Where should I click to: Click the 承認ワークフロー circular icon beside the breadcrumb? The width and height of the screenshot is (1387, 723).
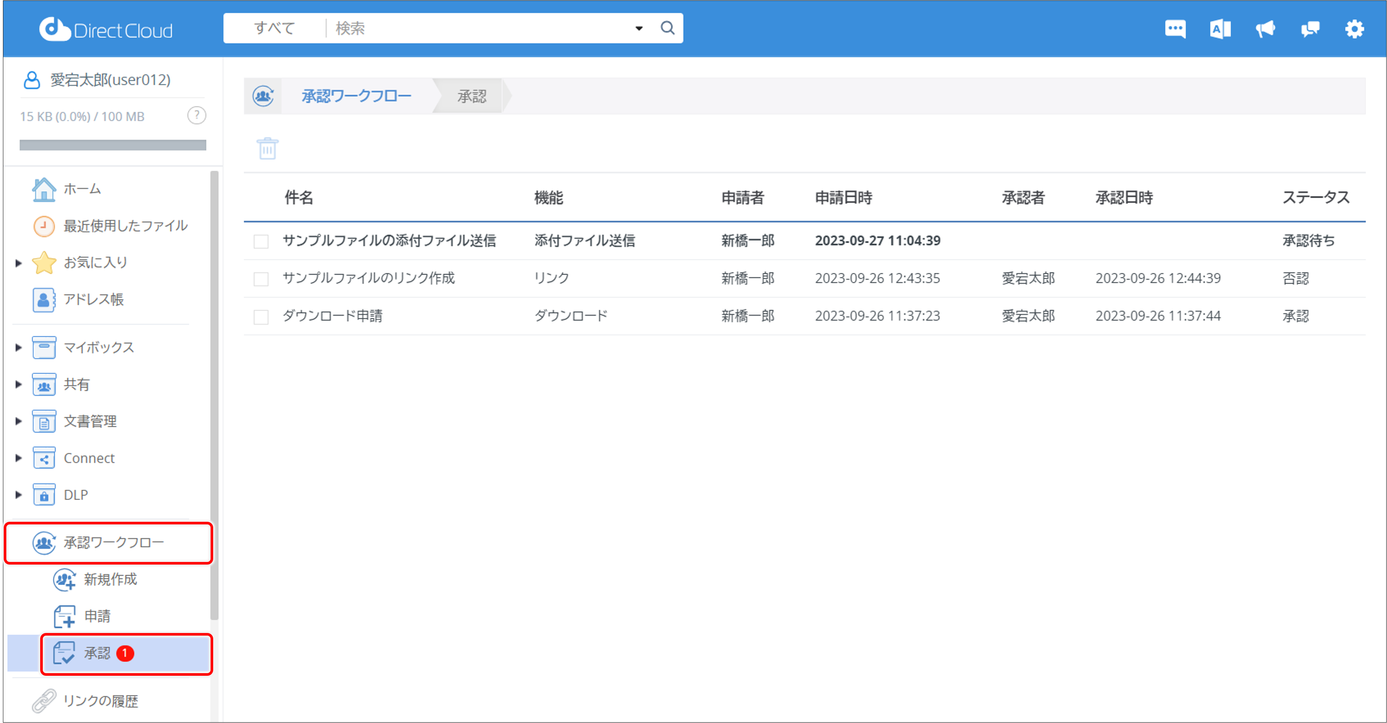coord(263,96)
